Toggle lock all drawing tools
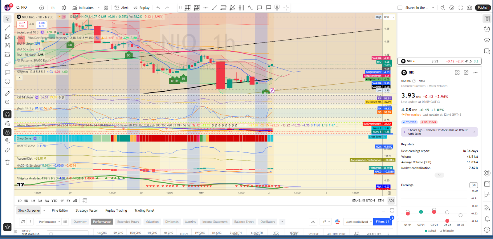 point(7,132)
